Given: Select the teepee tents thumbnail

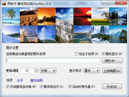Looking at the screenshot, I should click(29, 34).
